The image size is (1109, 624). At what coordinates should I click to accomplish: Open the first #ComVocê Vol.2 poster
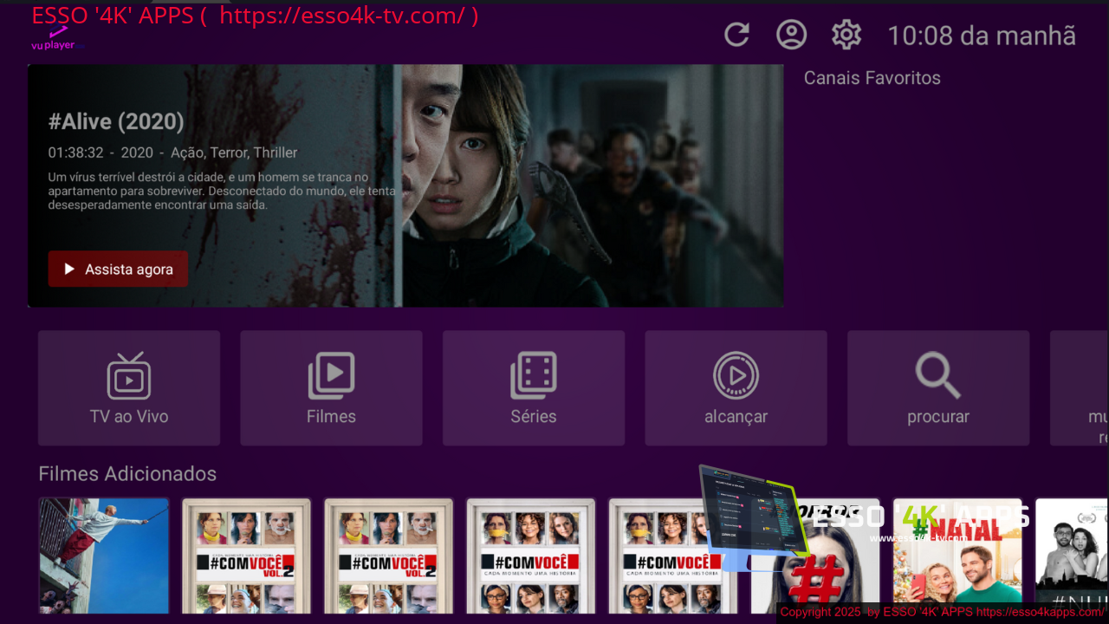coord(246,556)
